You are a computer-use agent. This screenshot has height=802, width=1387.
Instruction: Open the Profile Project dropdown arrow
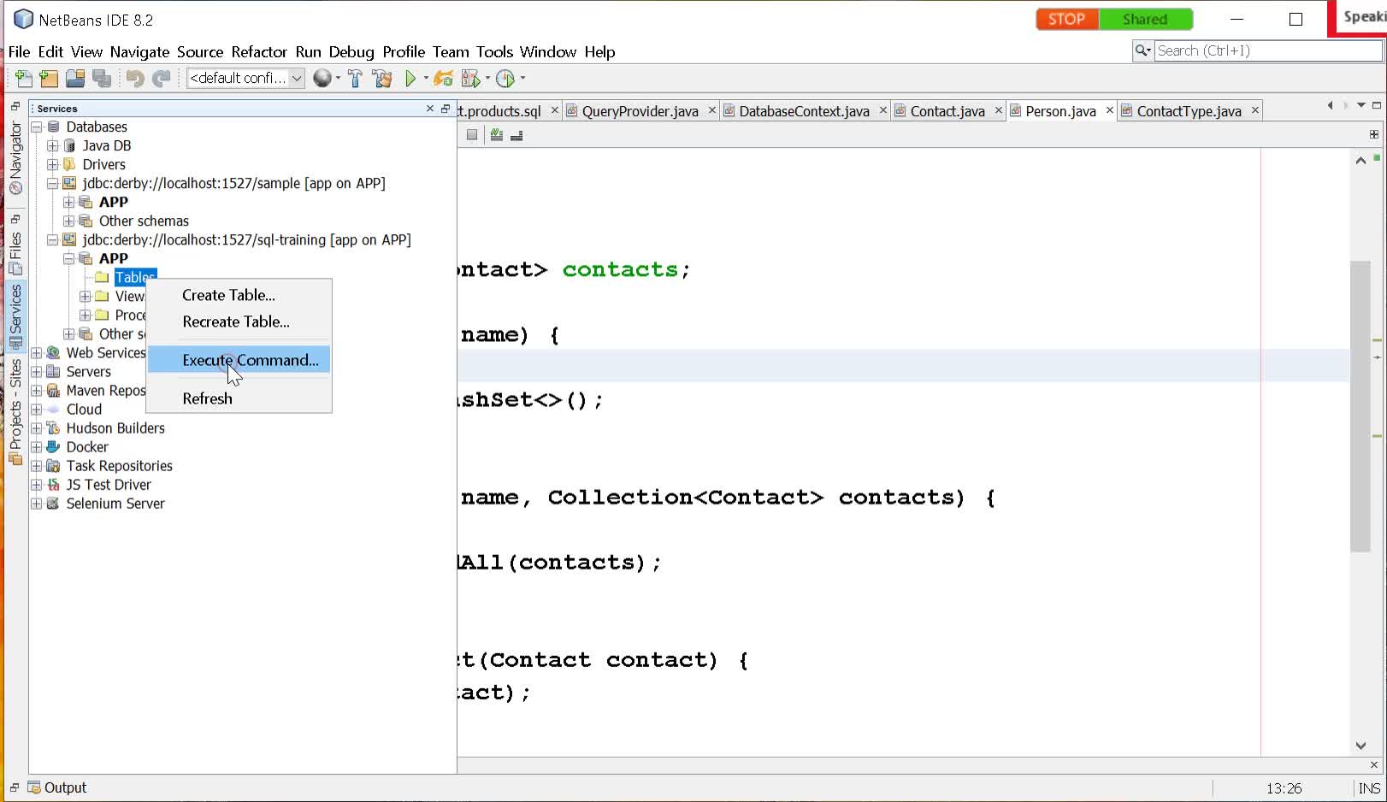(x=522, y=79)
